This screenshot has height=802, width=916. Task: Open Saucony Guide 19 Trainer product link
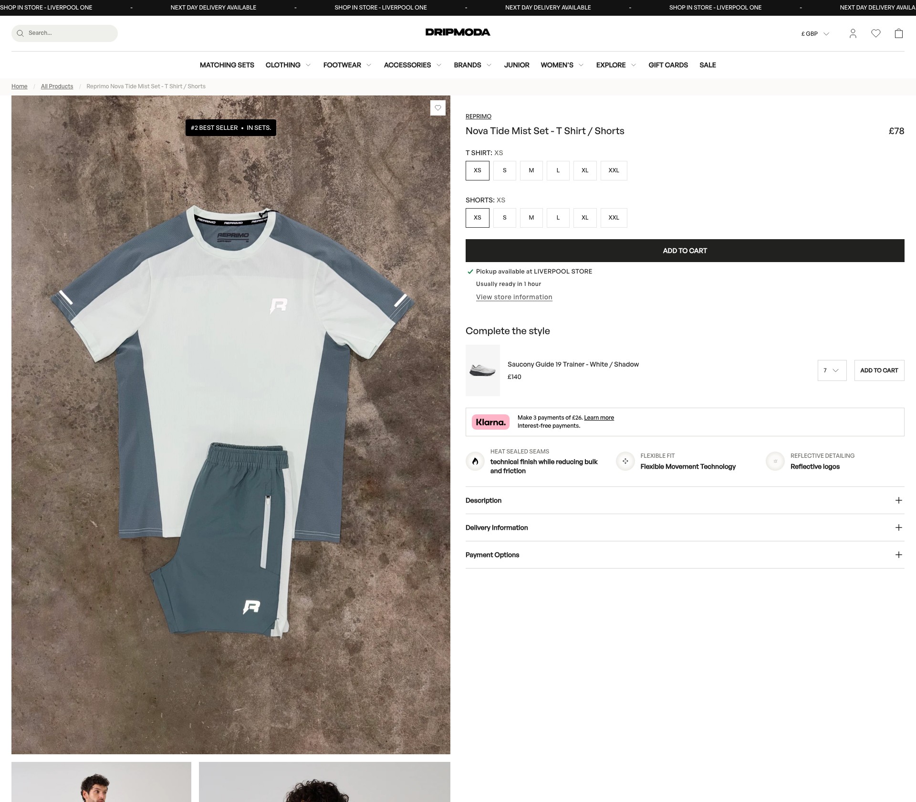point(573,364)
